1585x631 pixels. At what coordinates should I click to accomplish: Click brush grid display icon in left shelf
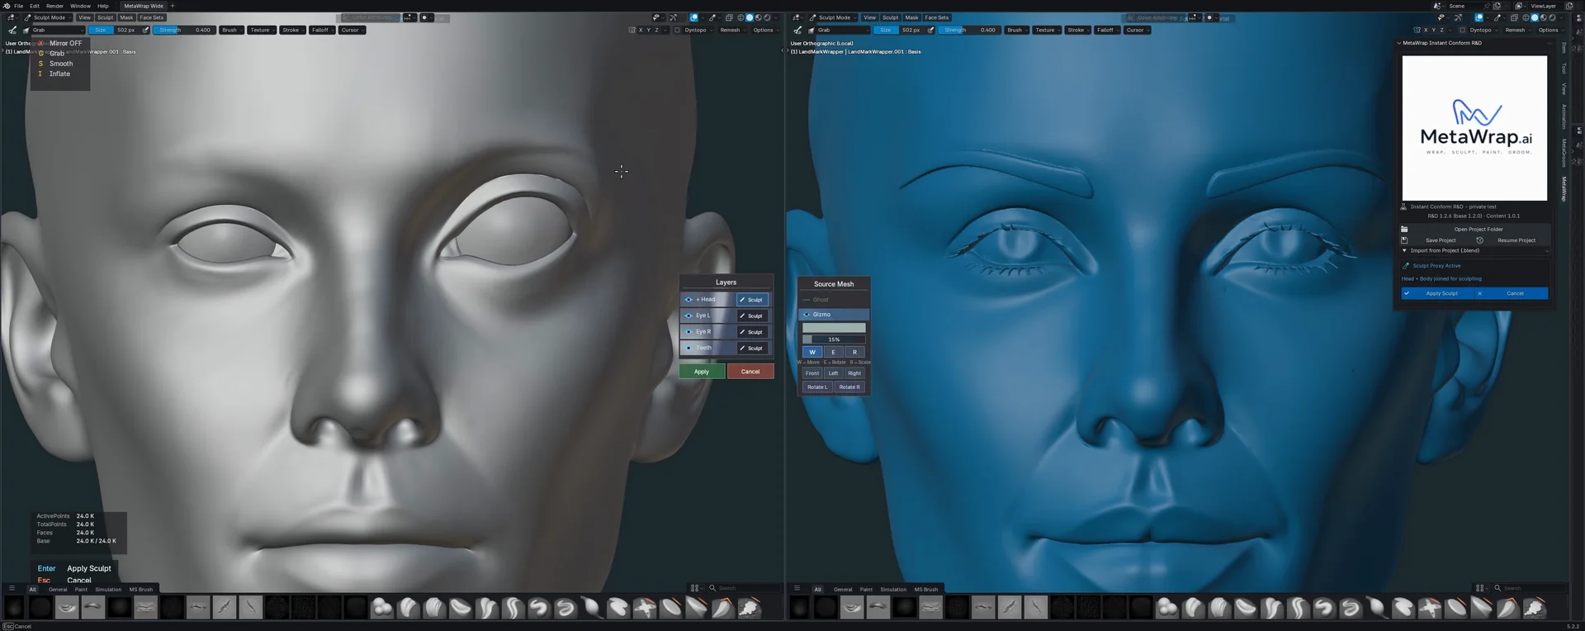(x=695, y=588)
